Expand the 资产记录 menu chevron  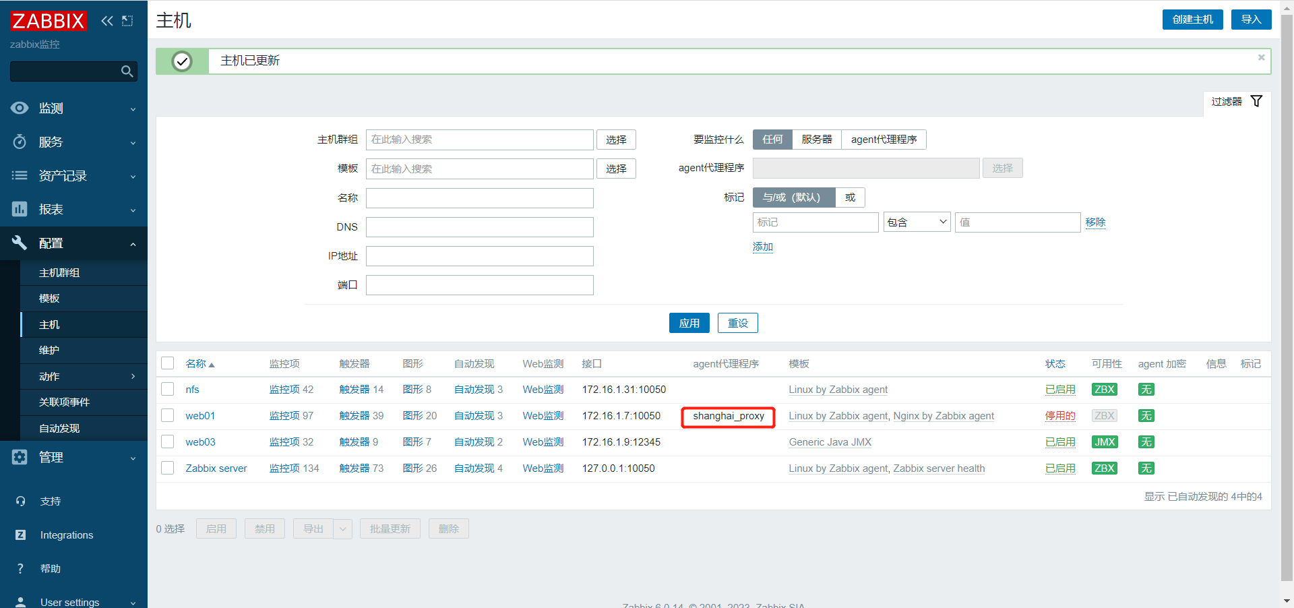133,177
